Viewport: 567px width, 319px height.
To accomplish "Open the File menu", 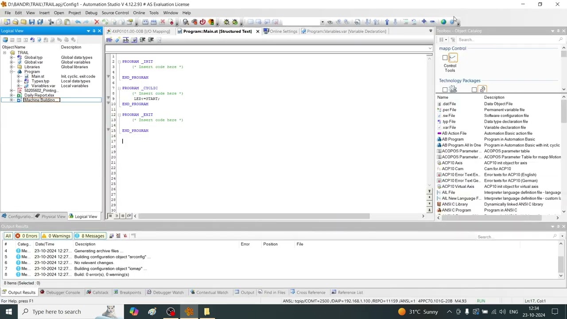I will point(8,13).
